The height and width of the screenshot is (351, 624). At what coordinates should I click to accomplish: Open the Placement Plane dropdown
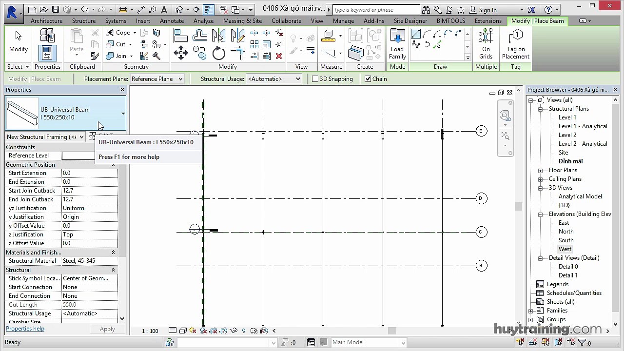(x=157, y=78)
